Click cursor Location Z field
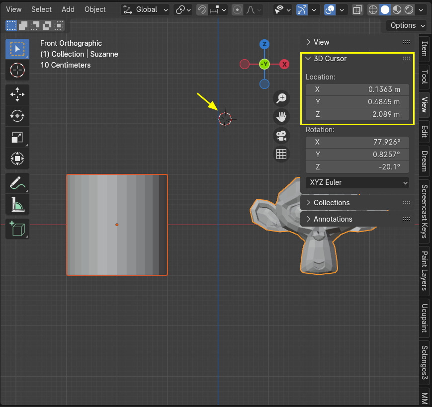 tap(357, 114)
